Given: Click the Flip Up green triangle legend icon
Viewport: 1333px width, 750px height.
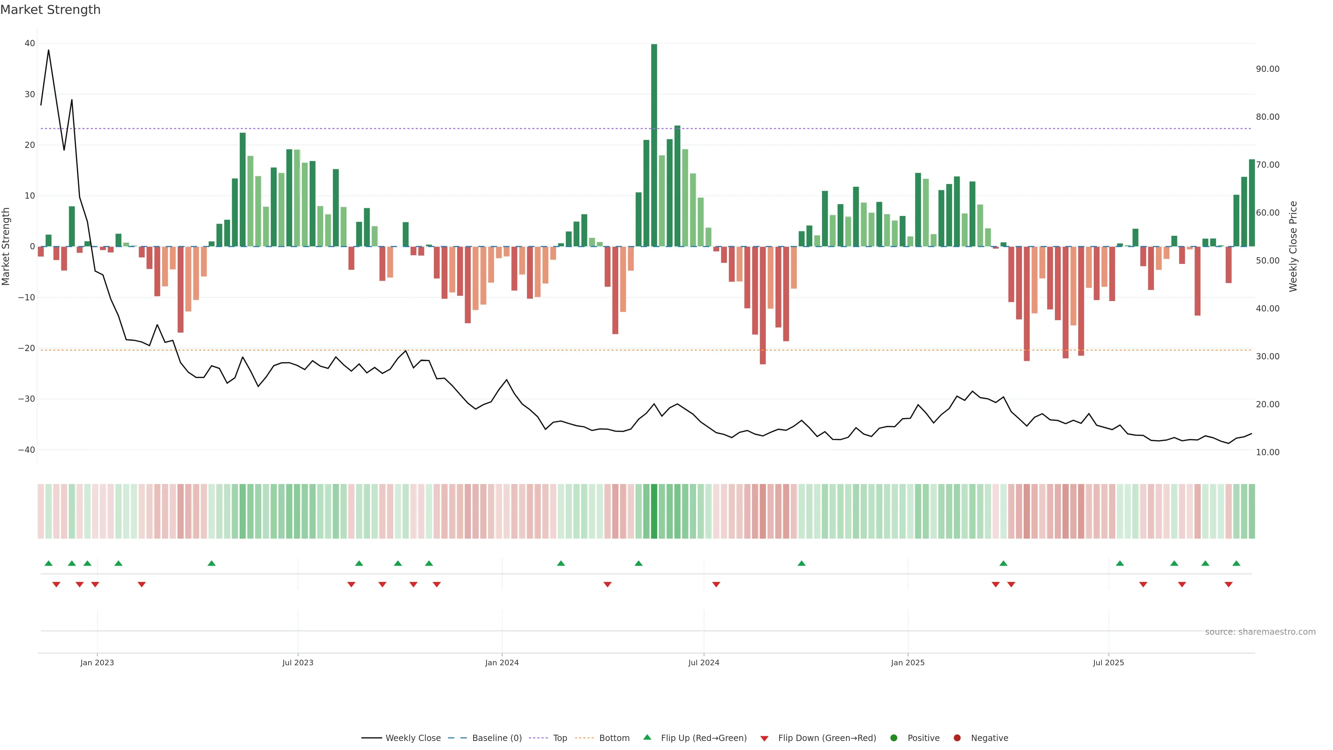Looking at the screenshot, I should tap(647, 737).
